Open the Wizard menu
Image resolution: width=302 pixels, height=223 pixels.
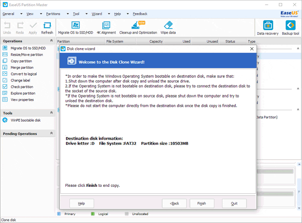97,14
